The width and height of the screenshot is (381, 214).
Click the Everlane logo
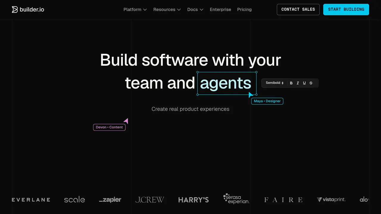point(31,200)
